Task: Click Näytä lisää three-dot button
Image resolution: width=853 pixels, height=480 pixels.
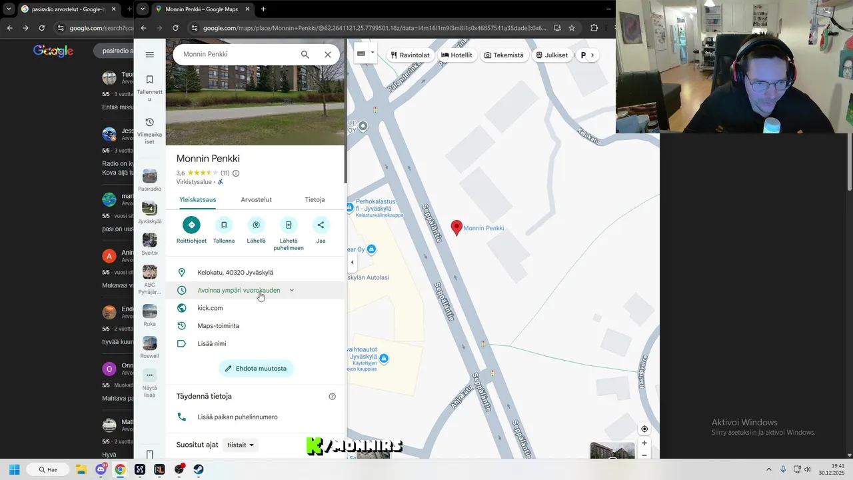Action: (x=149, y=375)
